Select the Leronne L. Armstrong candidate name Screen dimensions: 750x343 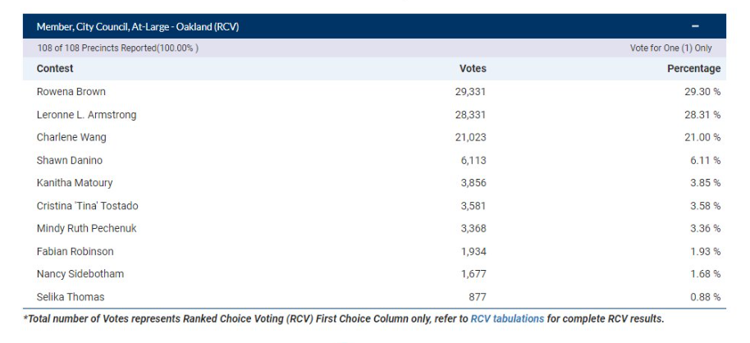pyautogui.click(x=86, y=115)
